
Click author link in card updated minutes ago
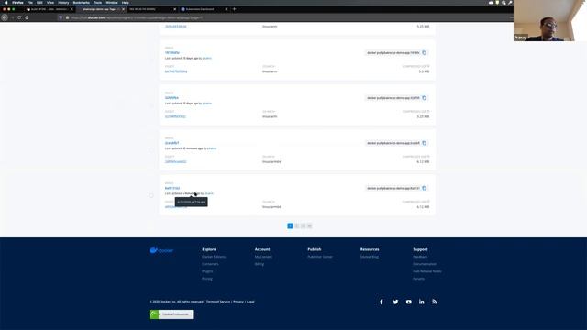[212, 148]
